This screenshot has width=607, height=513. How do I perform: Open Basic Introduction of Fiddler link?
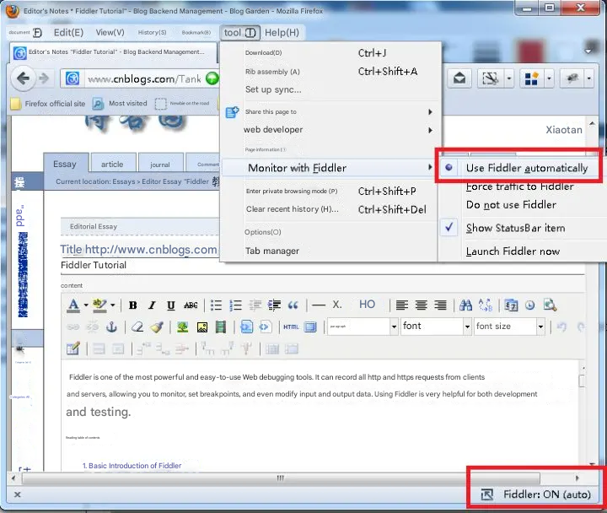click(x=132, y=466)
